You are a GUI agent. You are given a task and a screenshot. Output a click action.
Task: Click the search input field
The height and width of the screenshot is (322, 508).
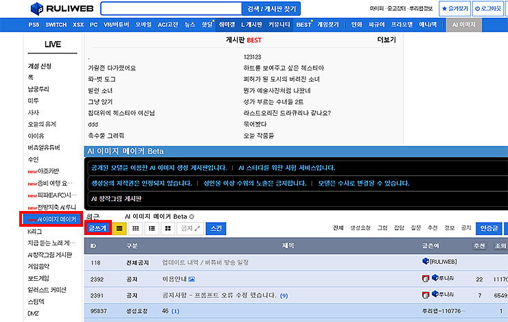coord(172,9)
